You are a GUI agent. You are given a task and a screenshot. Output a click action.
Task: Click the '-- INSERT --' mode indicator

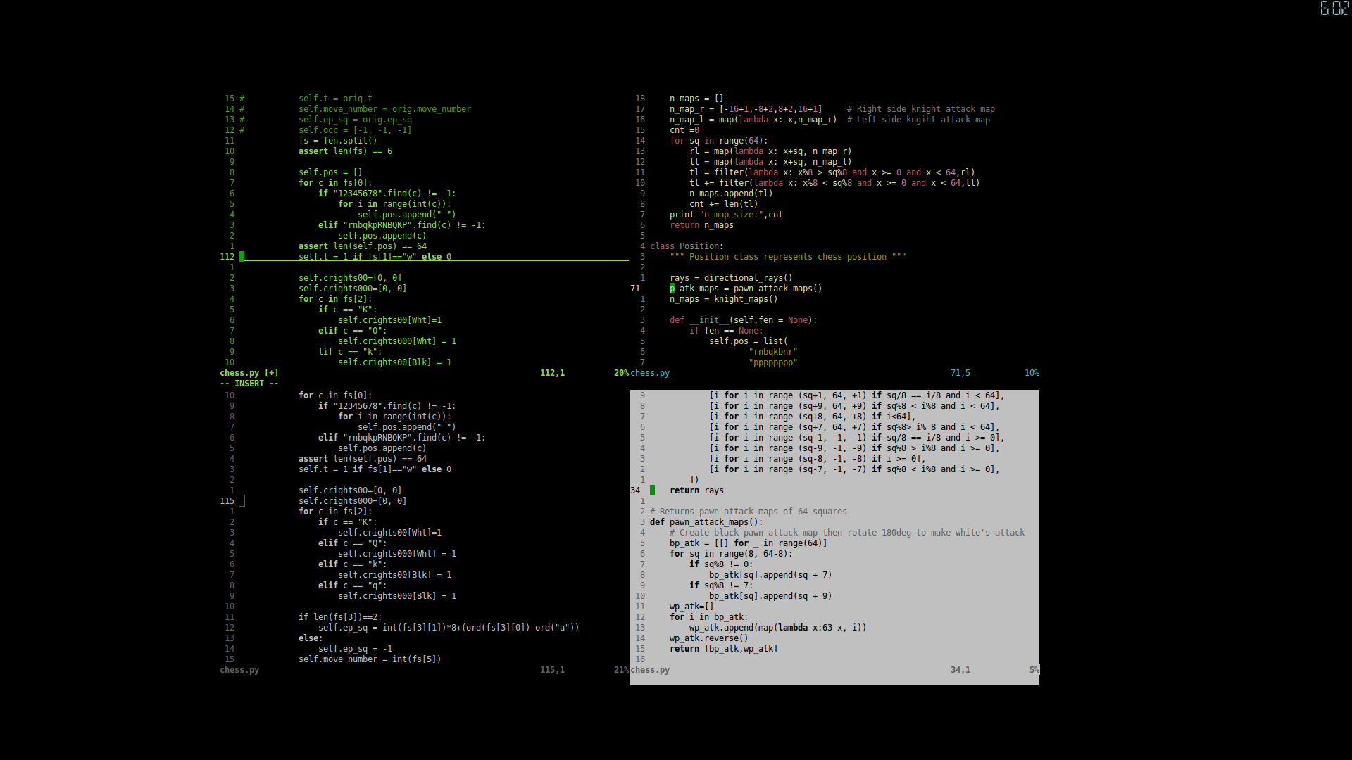[x=249, y=384]
